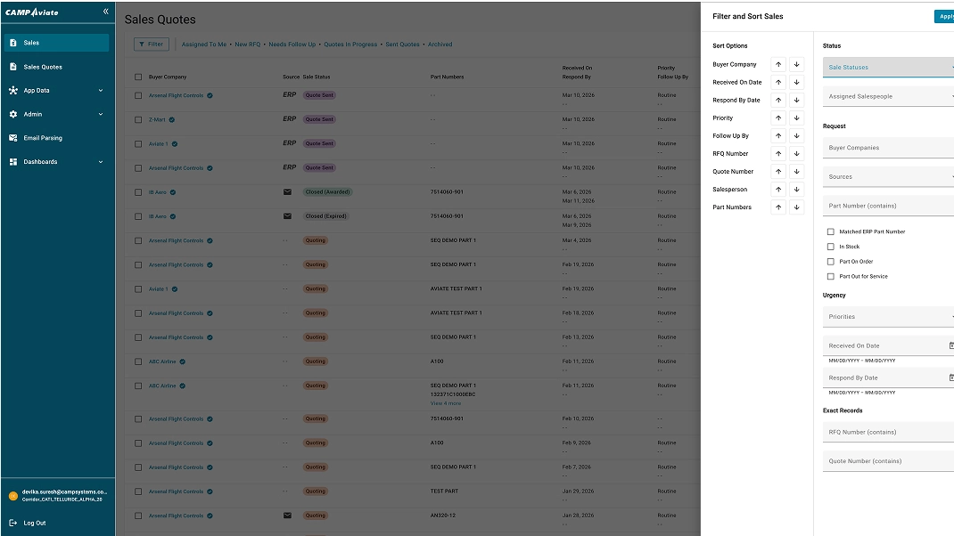Enable Matched ERP Part Number checkbox
954x536 pixels.
click(830, 231)
